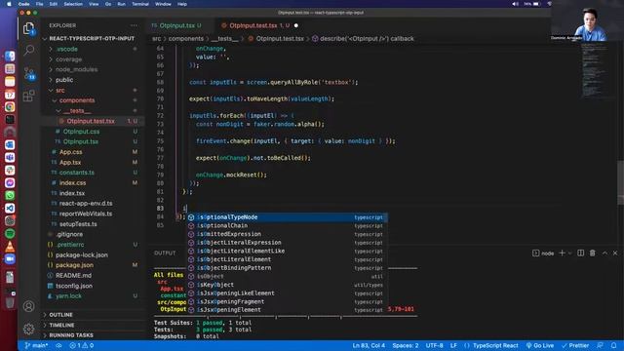
Task: Click the feedback icon in status bar
Action: (600, 345)
